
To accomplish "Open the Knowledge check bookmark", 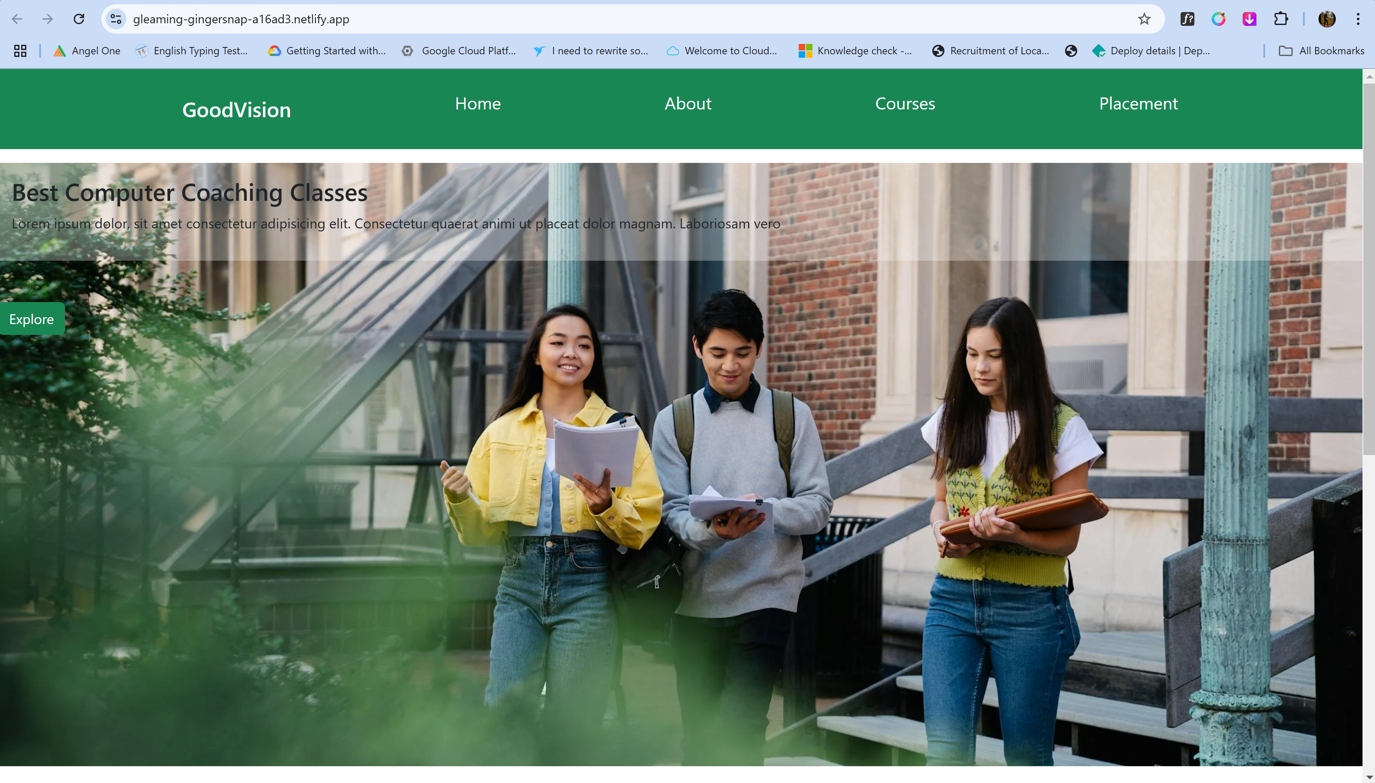I will [856, 50].
